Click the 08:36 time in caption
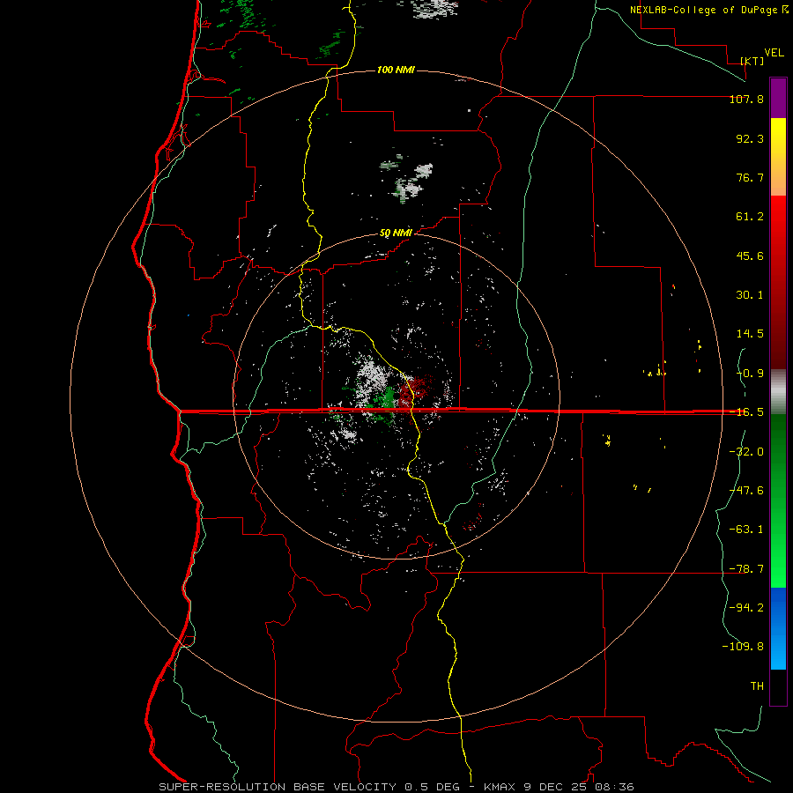Image resolution: width=793 pixels, height=793 pixels. (612, 787)
